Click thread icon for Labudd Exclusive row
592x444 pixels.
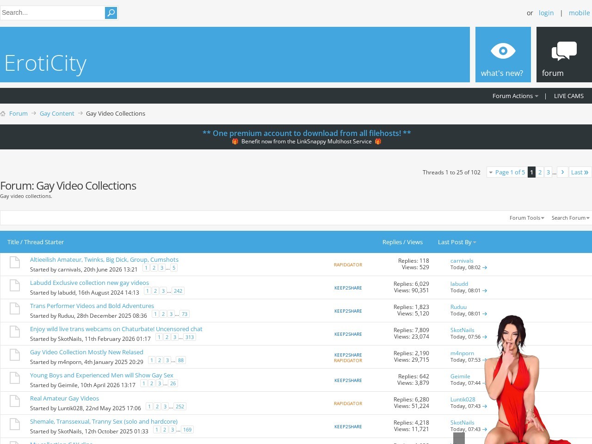[x=15, y=285]
